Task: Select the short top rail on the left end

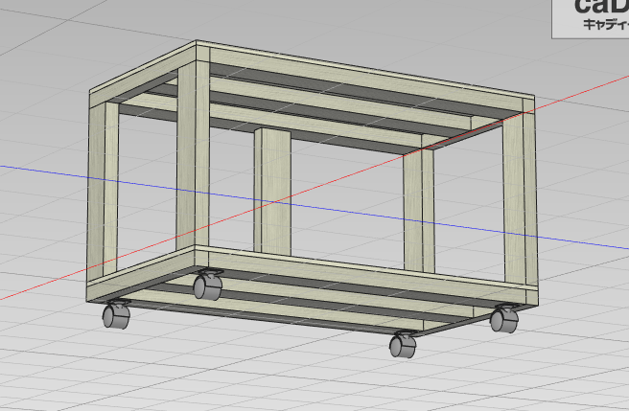Action: click(143, 75)
